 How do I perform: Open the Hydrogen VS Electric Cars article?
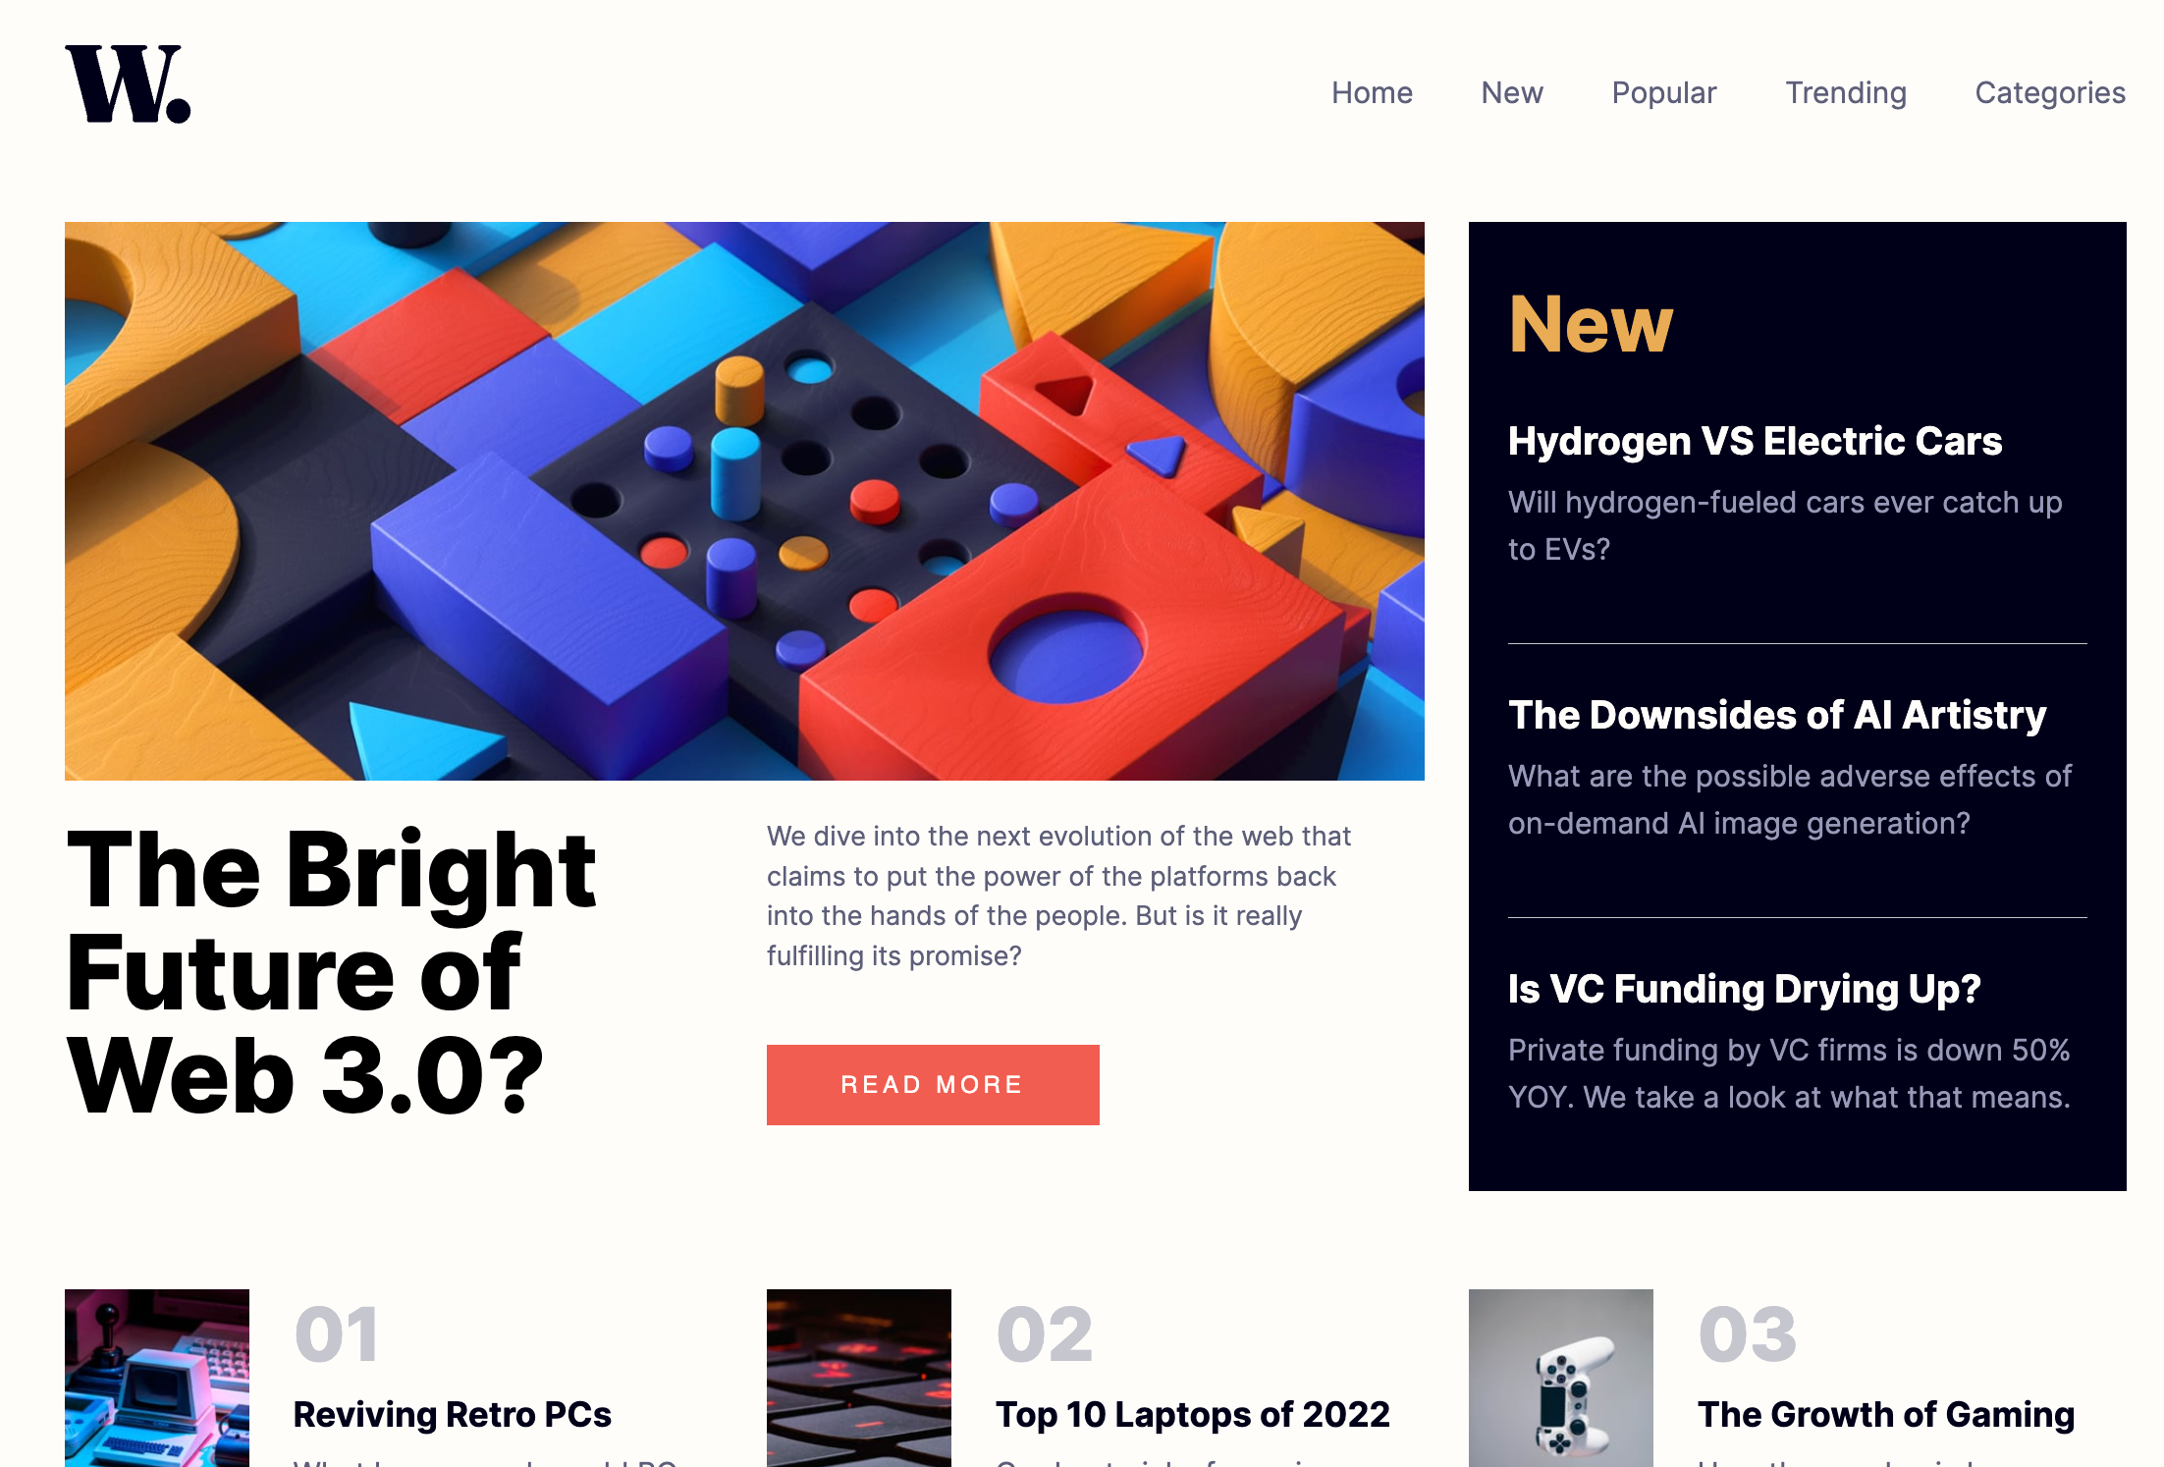(1755, 441)
